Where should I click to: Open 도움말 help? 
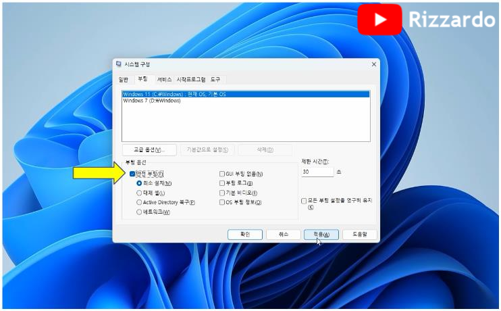(360, 235)
